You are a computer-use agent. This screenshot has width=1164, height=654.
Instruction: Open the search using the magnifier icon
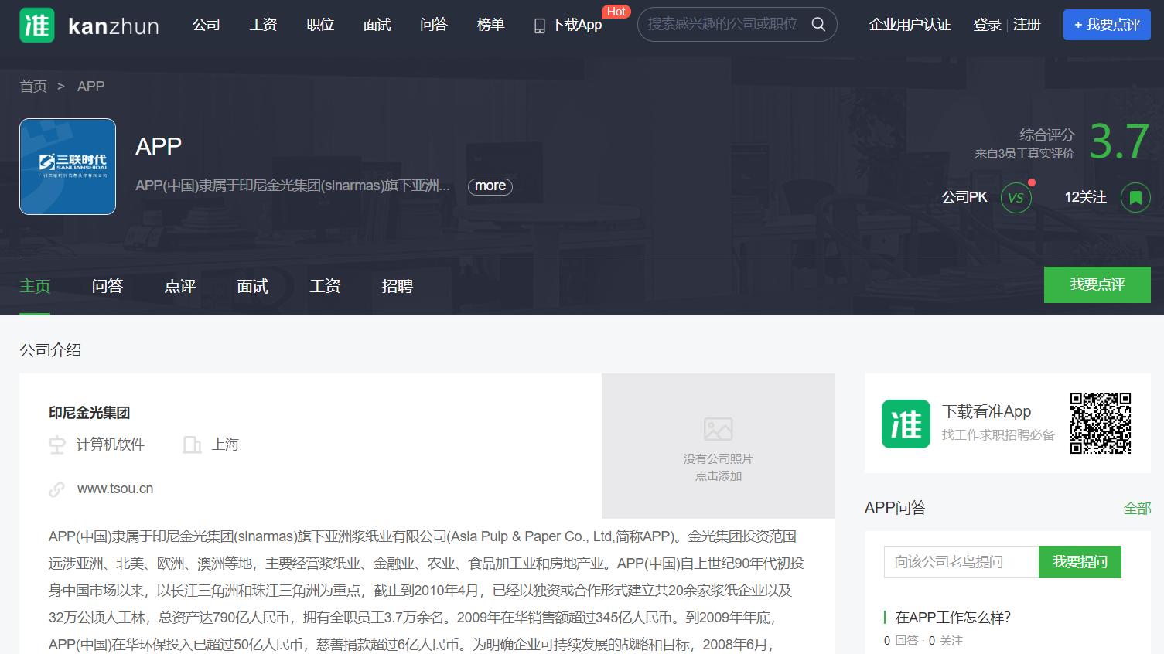coord(818,24)
